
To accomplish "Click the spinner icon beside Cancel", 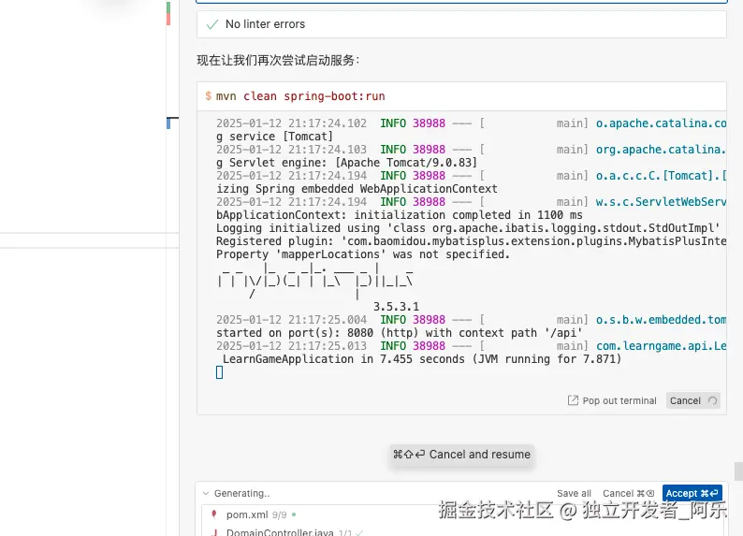I will [712, 400].
